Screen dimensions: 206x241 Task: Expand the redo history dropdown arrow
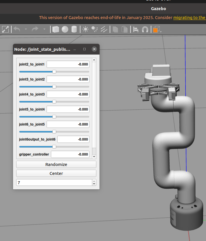[44, 29]
